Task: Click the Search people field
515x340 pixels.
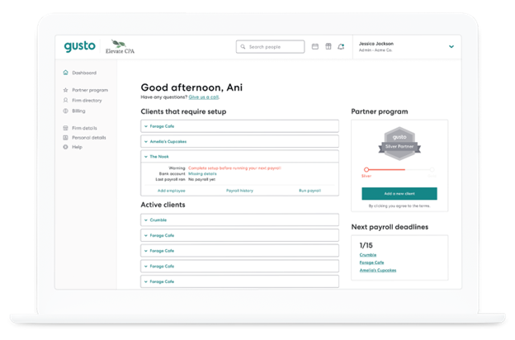Action: [270, 47]
